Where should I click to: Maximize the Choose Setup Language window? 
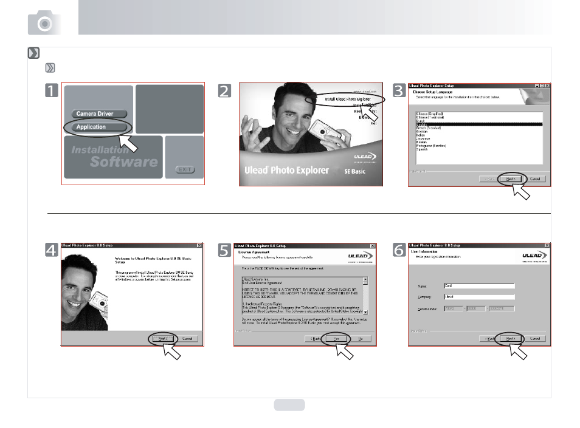(x=542, y=86)
